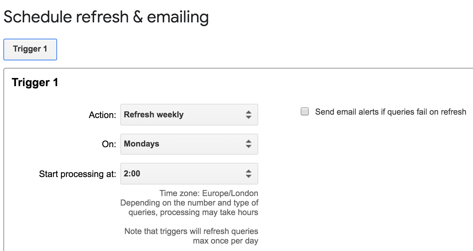Click the 'Note that triggers will refresh' line
The image size is (473, 251).
191,231
